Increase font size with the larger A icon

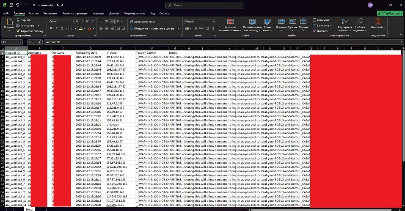[87, 22]
